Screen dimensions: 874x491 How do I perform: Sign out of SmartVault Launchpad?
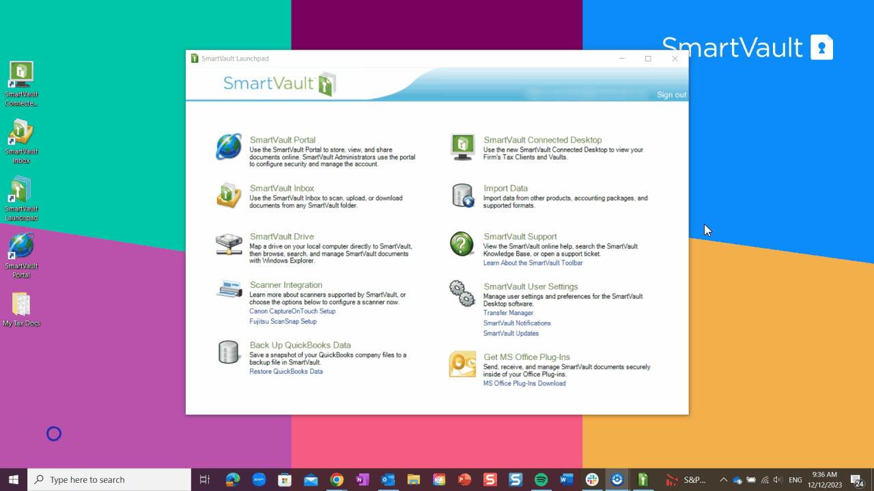click(x=671, y=95)
